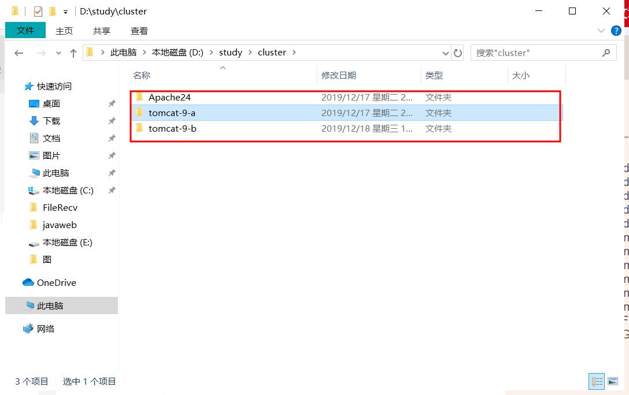Select the tomcat-9-a folder
The height and width of the screenshot is (395, 629).
coord(347,113)
